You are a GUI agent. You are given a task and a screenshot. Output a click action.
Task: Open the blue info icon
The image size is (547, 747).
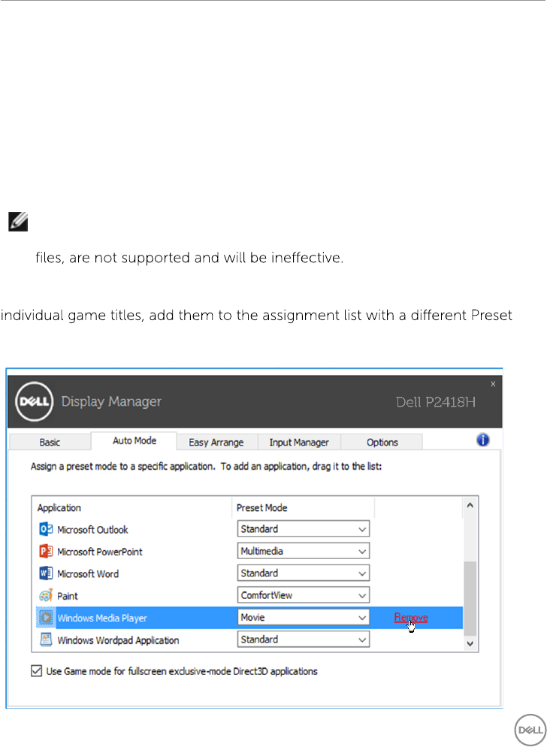(482, 440)
